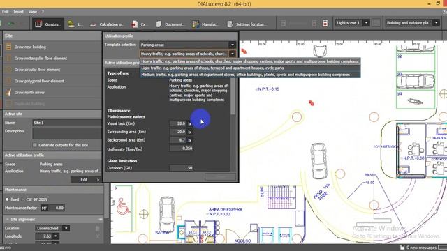Click the Manufacturer tab icon
This screenshot has width=447, height=251.
[196, 24]
